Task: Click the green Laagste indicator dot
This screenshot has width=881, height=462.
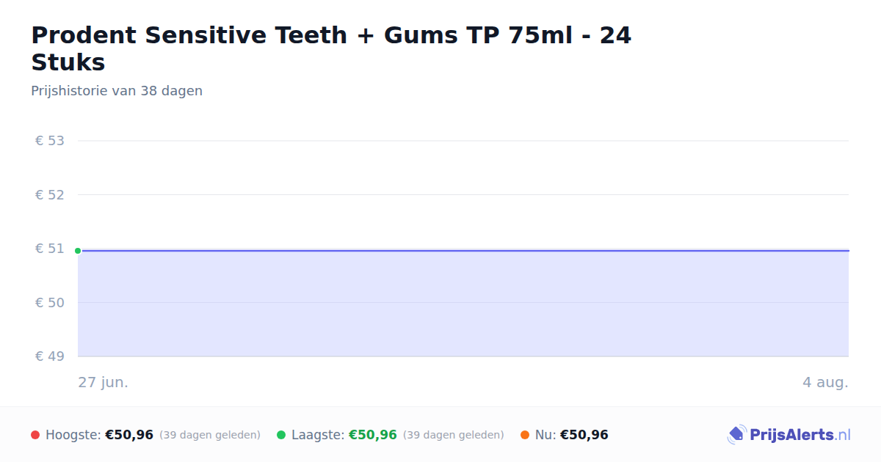Action: [x=281, y=435]
